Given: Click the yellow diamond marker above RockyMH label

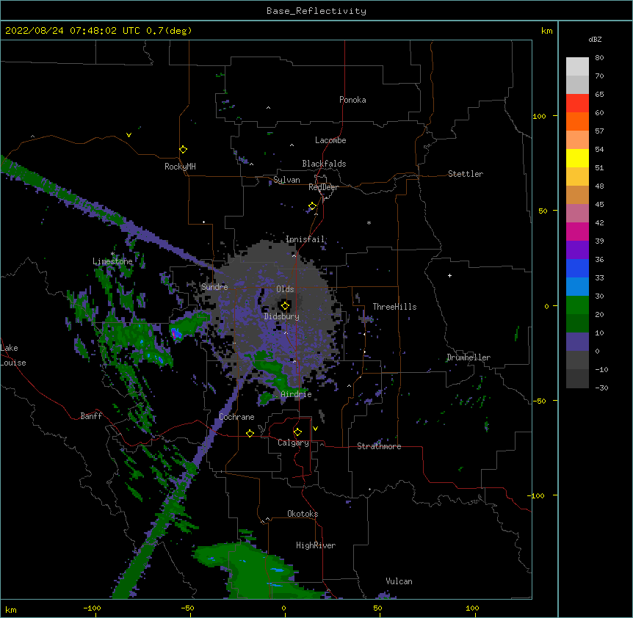Looking at the screenshot, I should [x=183, y=150].
